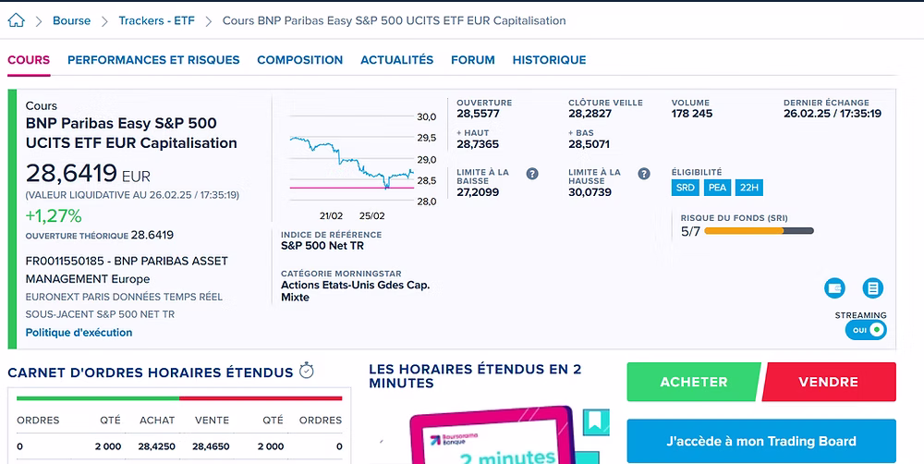Click the limit value 30,0739
This screenshot has height=464, width=924.
(x=590, y=192)
